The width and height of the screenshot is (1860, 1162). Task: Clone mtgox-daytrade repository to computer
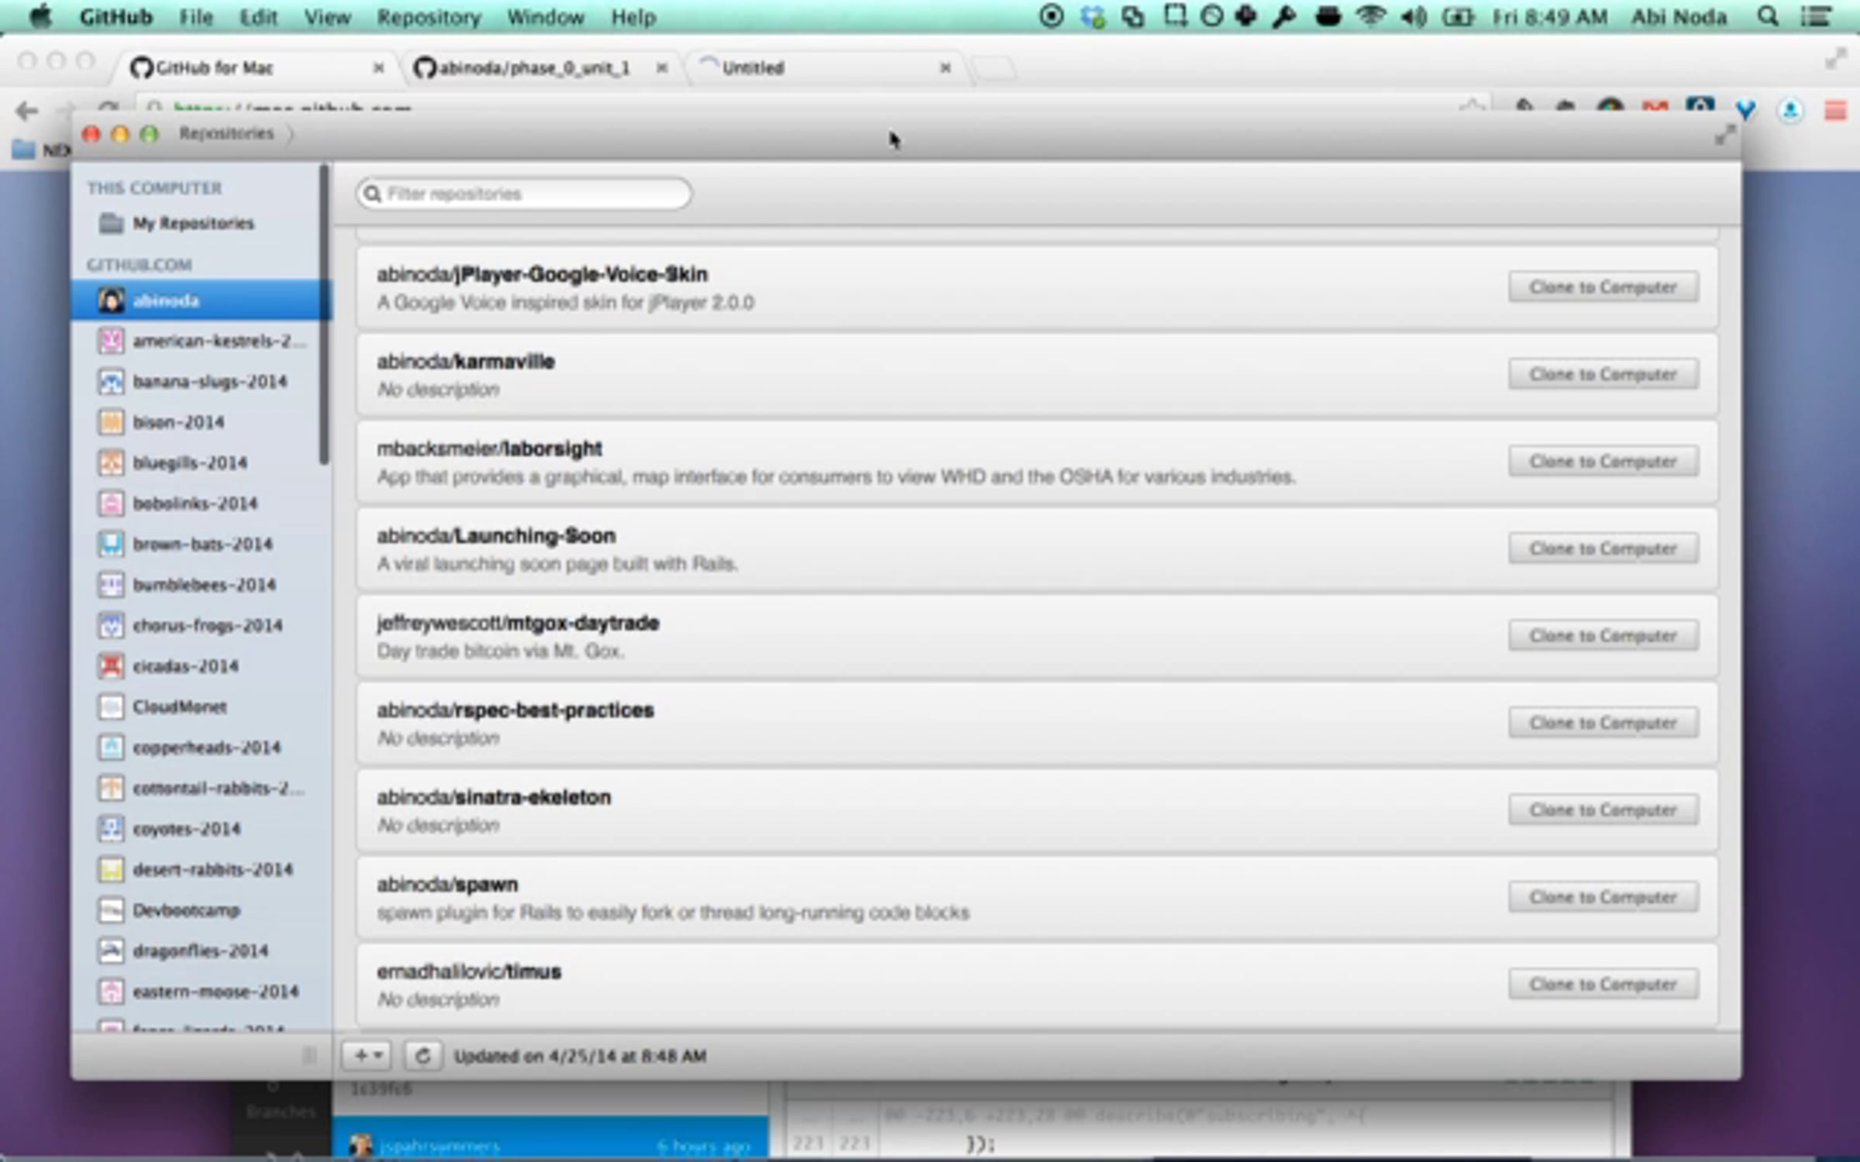point(1603,636)
